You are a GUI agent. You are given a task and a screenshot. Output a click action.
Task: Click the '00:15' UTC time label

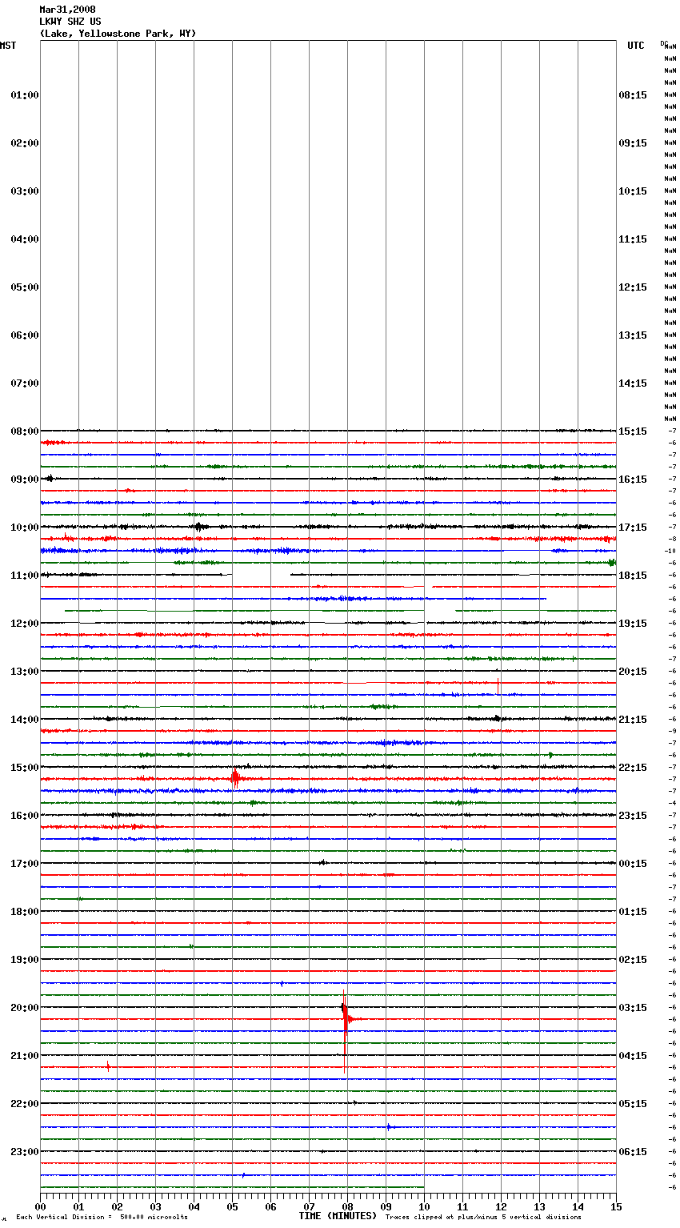[x=633, y=864]
